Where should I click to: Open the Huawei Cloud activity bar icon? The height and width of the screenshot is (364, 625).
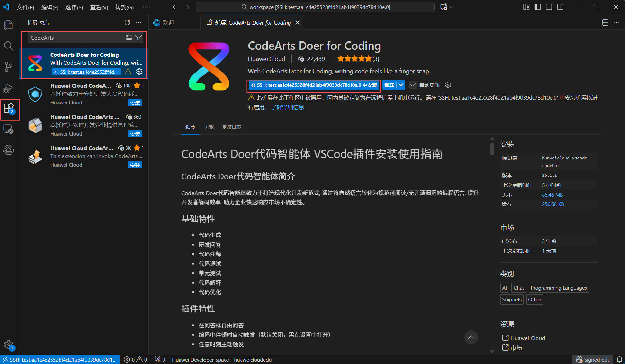pos(9,150)
